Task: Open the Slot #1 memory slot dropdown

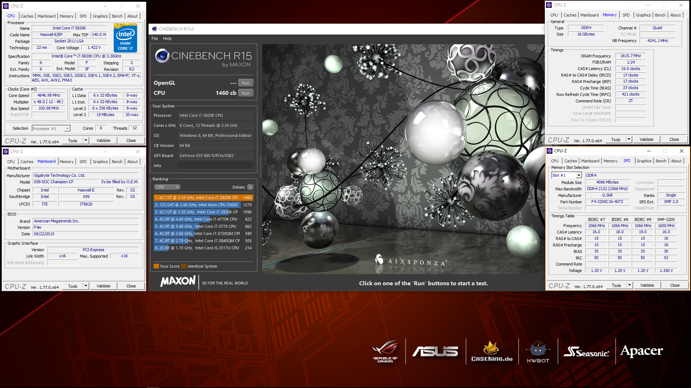Action: coord(579,175)
